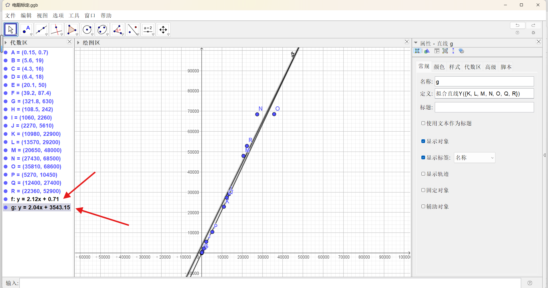Screen dimensions: 548x288
Task: Select the Line through two points tool
Action: (41, 29)
